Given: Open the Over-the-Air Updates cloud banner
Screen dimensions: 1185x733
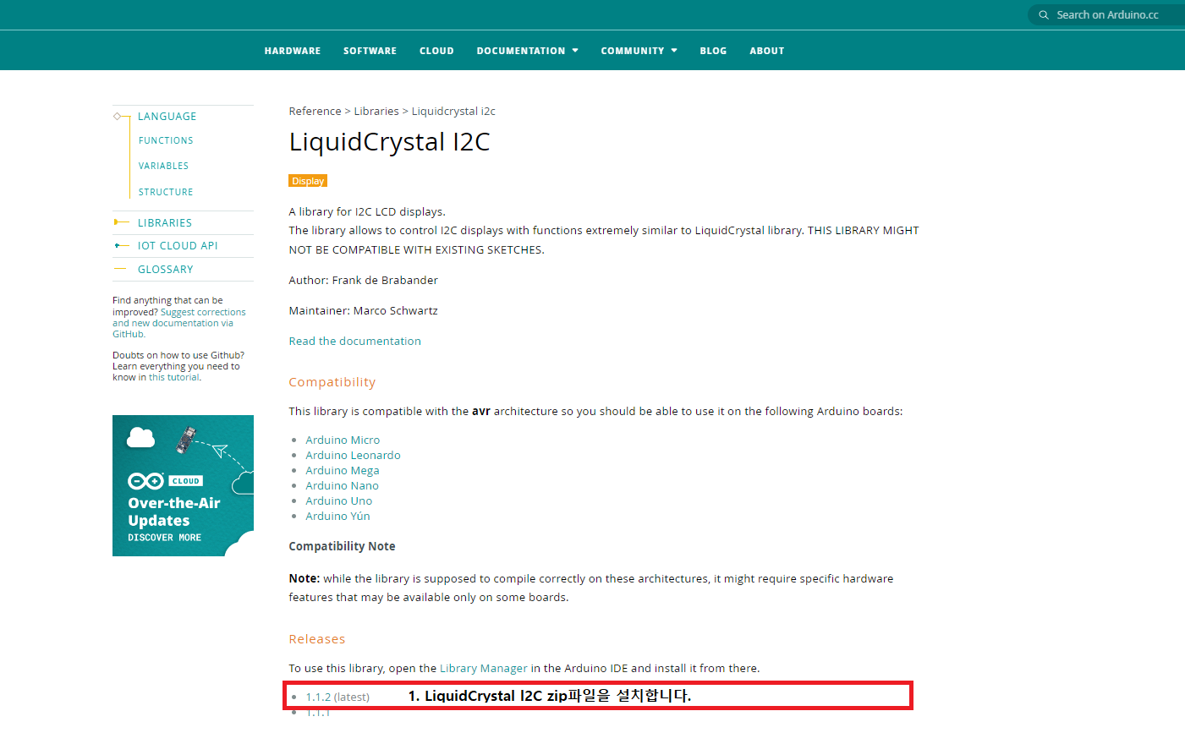Looking at the screenshot, I should click(183, 485).
